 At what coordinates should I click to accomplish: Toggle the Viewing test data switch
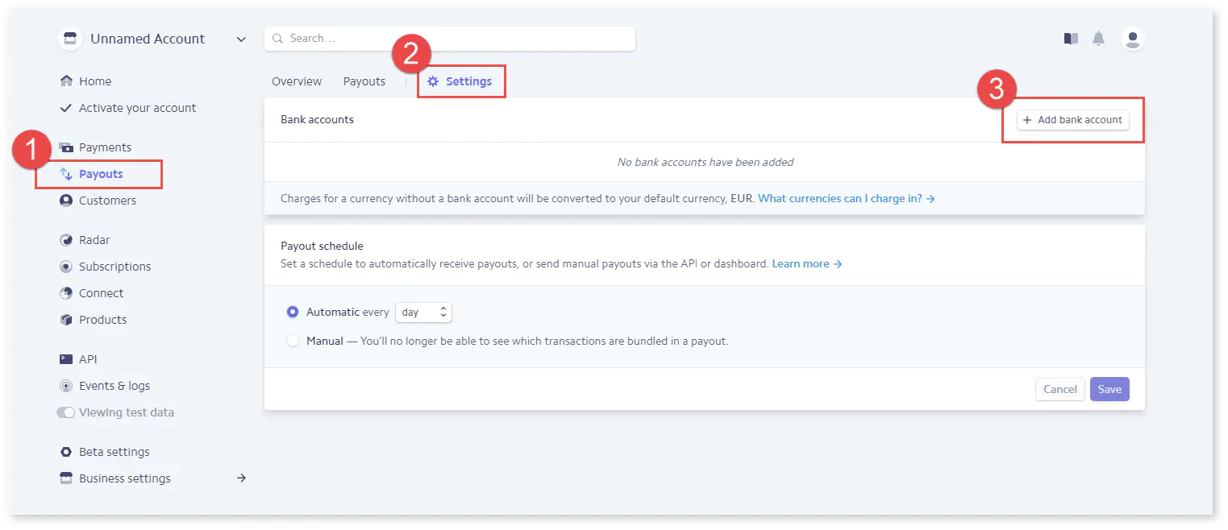coord(65,412)
